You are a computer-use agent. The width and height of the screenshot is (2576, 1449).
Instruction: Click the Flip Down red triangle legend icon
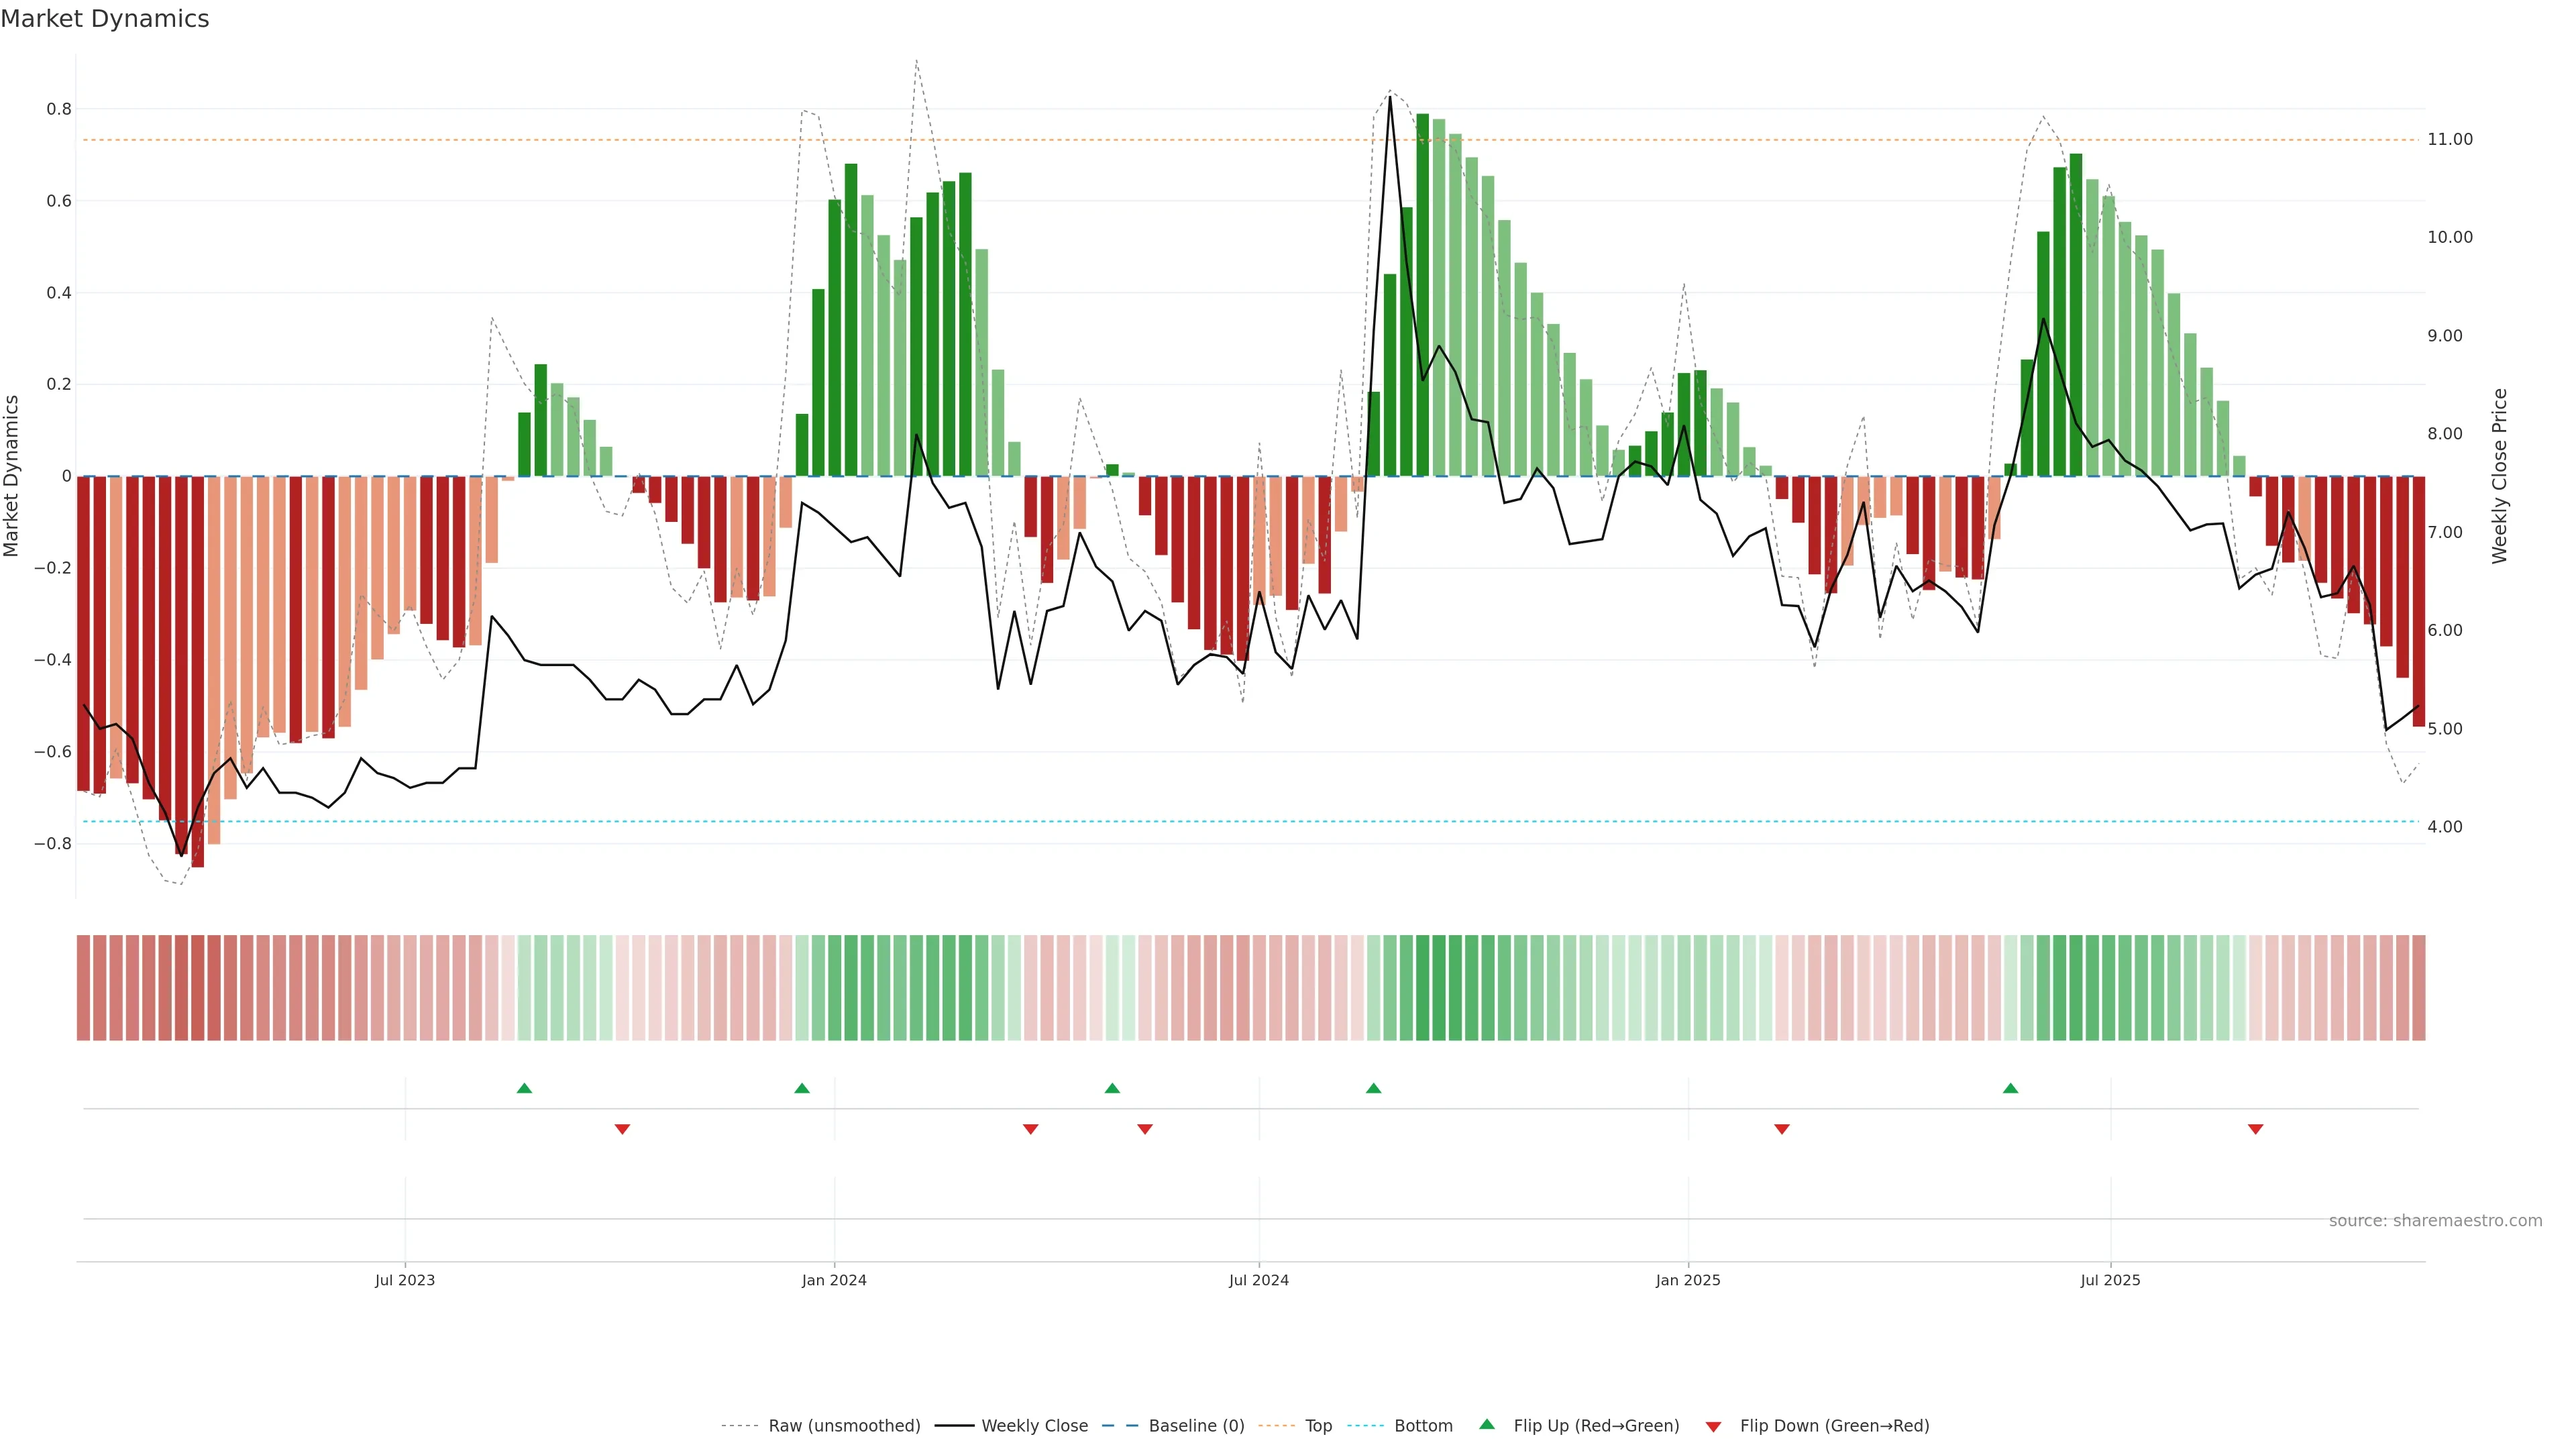point(1713,1426)
